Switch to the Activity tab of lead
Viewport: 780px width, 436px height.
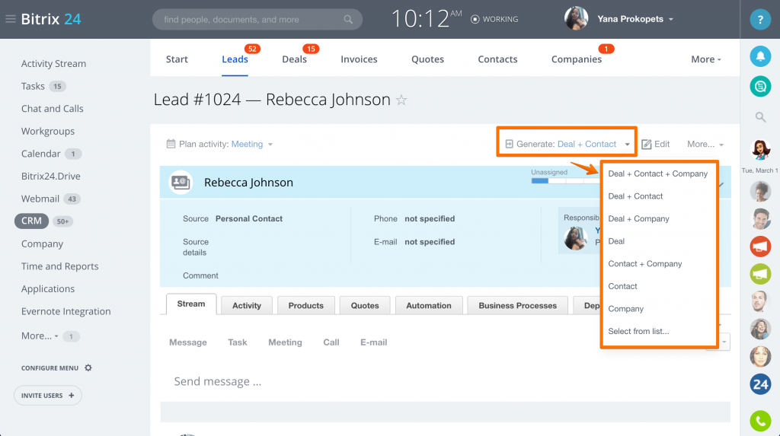pos(247,305)
